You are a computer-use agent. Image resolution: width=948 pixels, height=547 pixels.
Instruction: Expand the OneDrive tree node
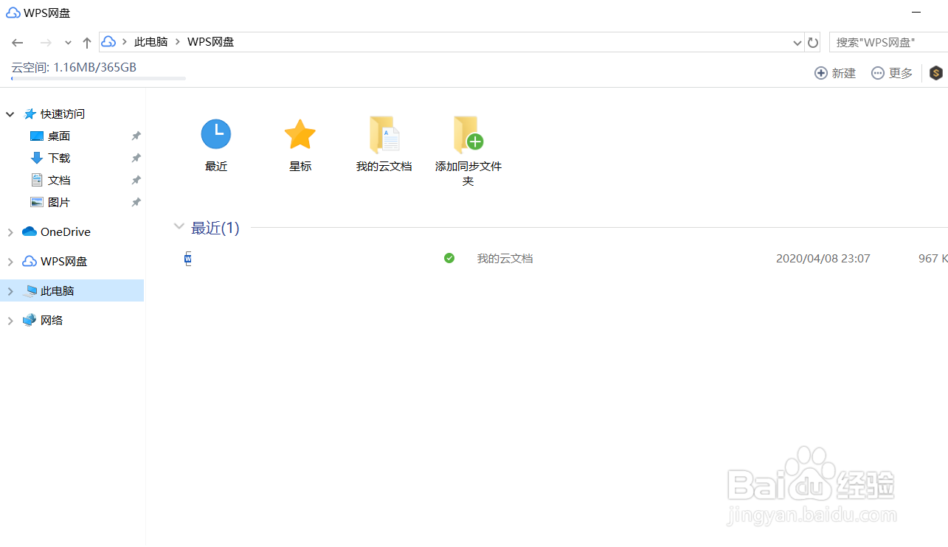tap(10, 232)
